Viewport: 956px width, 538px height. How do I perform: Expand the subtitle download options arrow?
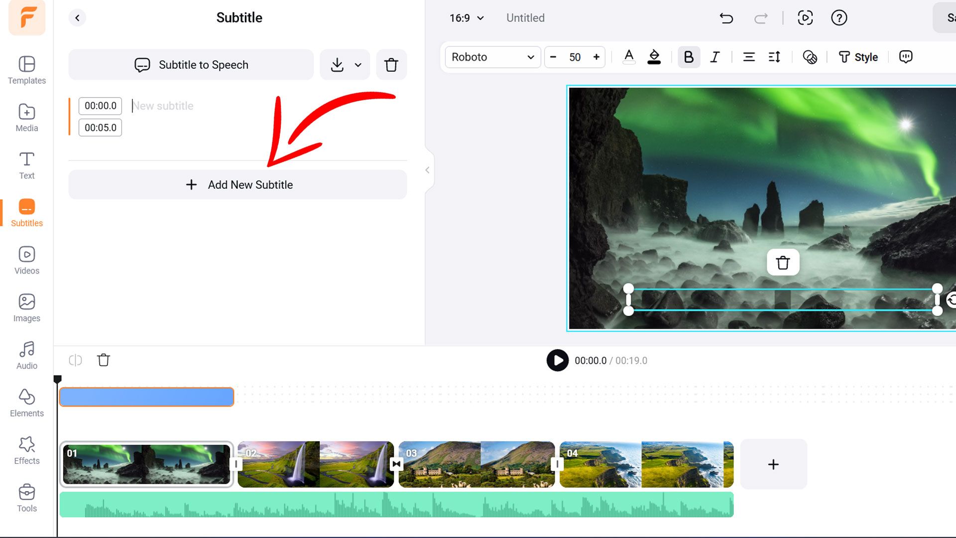[x=358, y=65]
